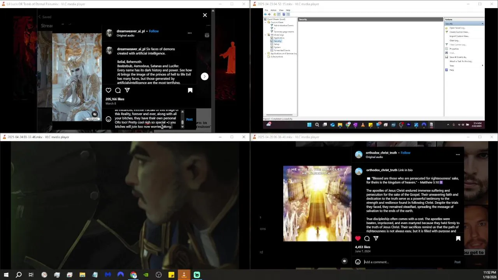The width and height of the screenshot is (498, 280).
Task: Click search icon in recorded Windows 11 taskbar
Action: (317, 125)
